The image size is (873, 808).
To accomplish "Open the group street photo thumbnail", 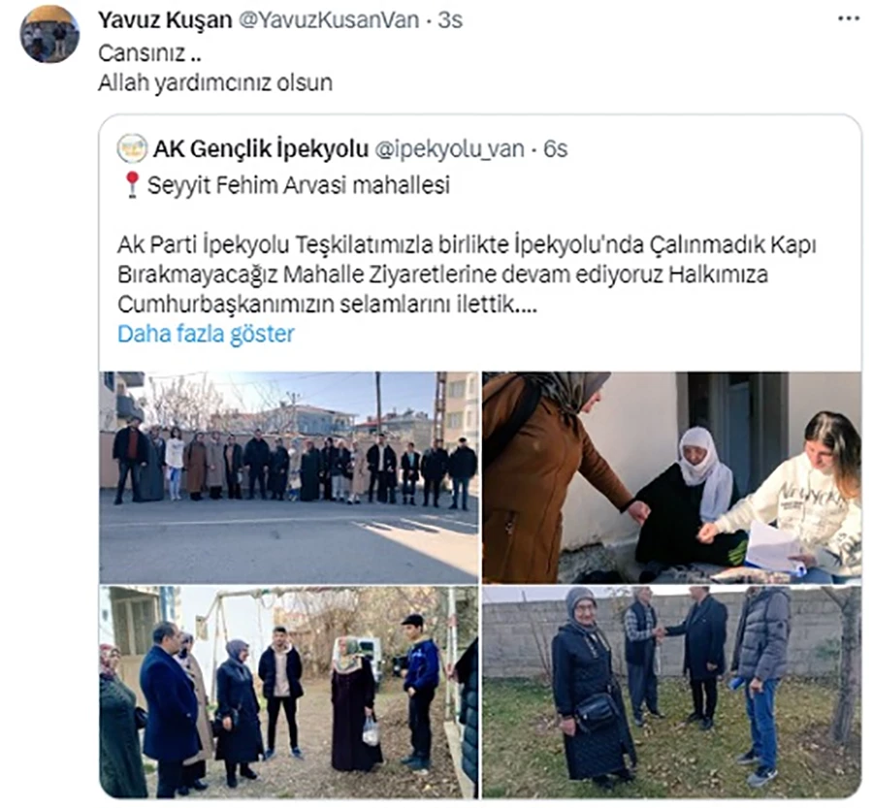I will [289, 477].
